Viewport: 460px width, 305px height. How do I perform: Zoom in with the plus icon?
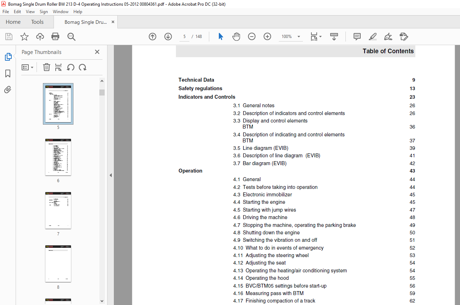click(x=267, y=37)
